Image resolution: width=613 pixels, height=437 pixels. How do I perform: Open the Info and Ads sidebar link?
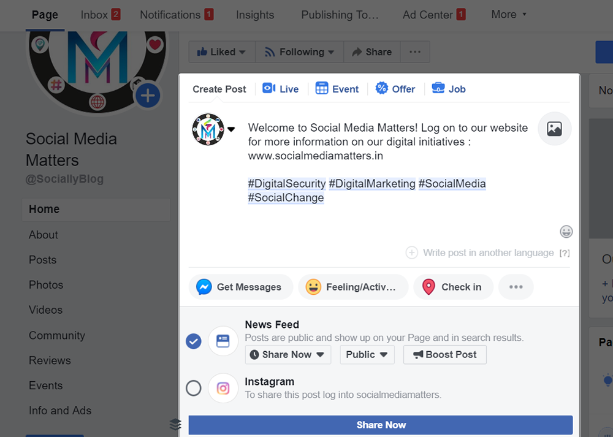[60, 411]
